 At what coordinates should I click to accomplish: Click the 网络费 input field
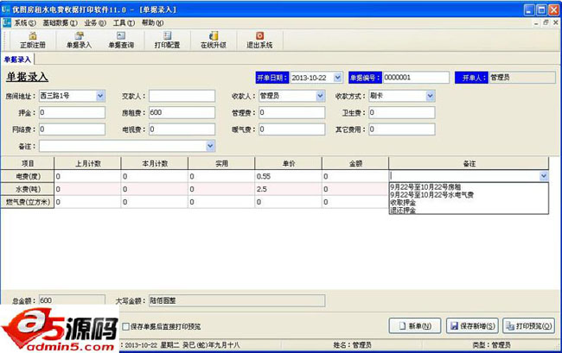[72, 129]
